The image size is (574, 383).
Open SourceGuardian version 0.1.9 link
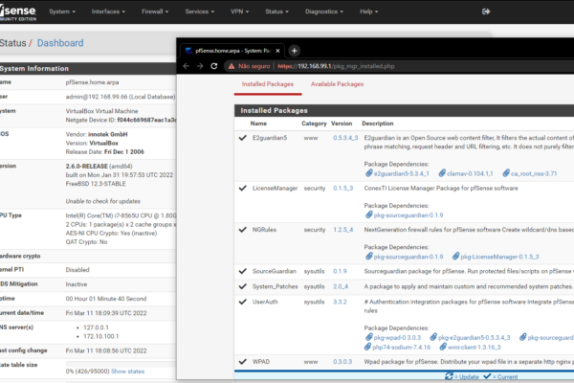point(340,271)
